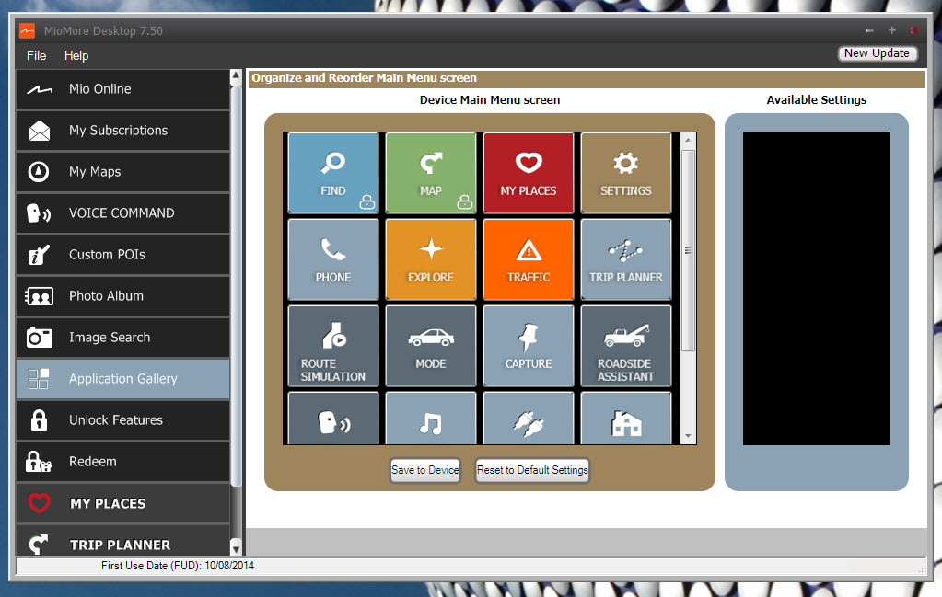This screenshot has height=597, width=942.
Task: Click the Custom POIs info icon
Action: tap(39, 255)
